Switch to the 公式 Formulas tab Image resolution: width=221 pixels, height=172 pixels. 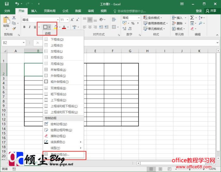coord(65,11)
